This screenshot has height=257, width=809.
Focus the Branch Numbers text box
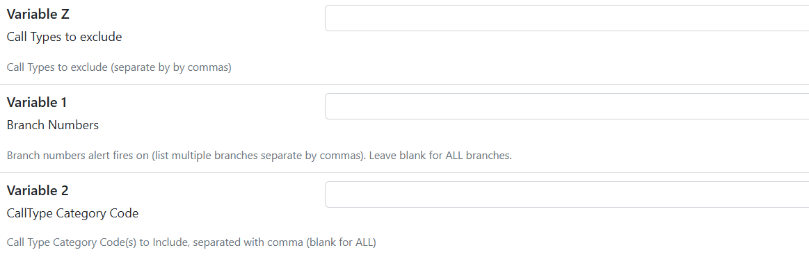click(566, 106)
